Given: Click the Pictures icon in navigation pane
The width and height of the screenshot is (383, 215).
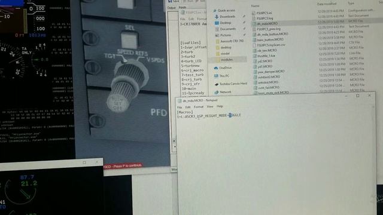Looking at the screenshot, I should click(217, 35).
